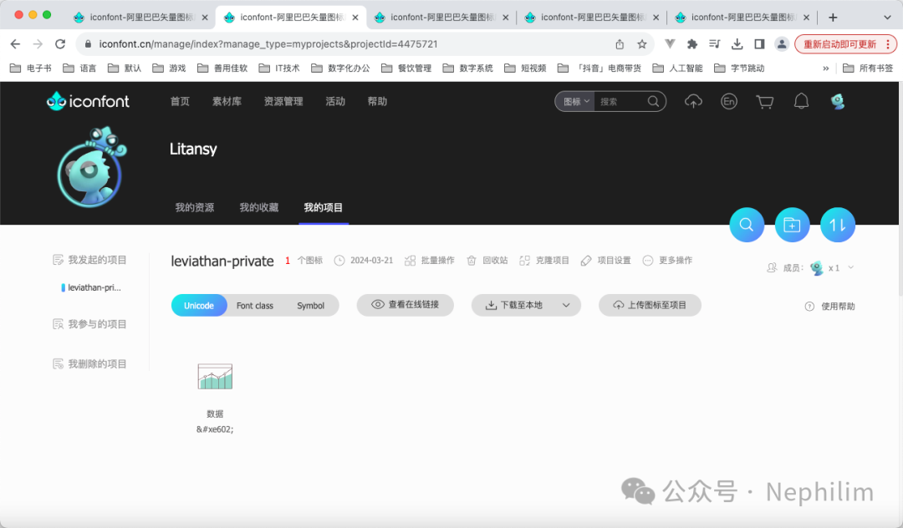Click the member avatar next to 成员

click(x=817, y=267)
